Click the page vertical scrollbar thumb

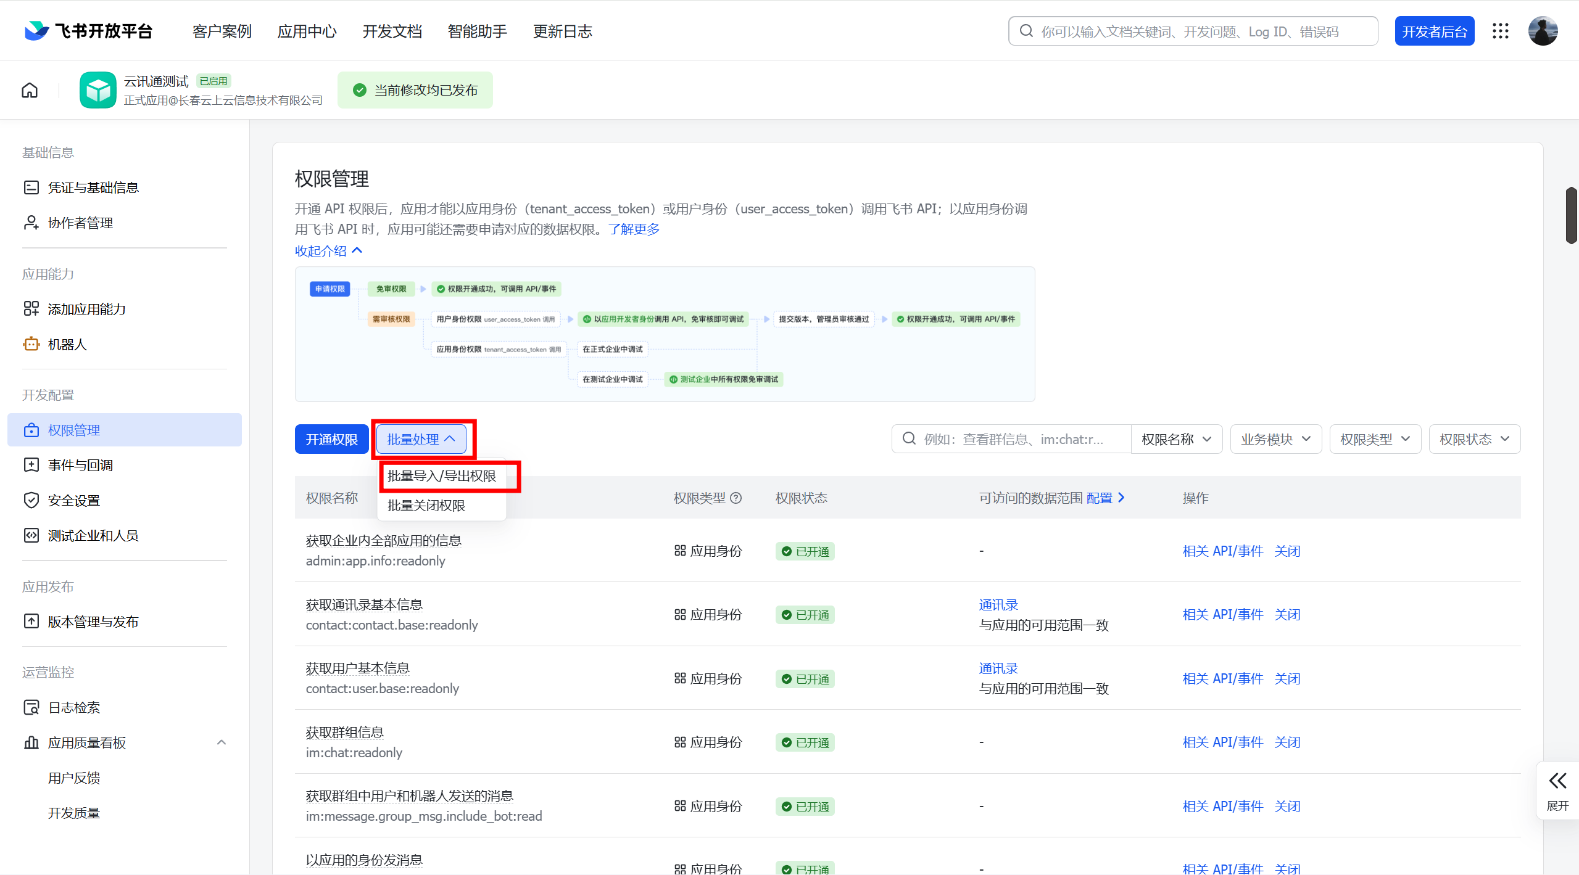click(x=1572, y=215)
